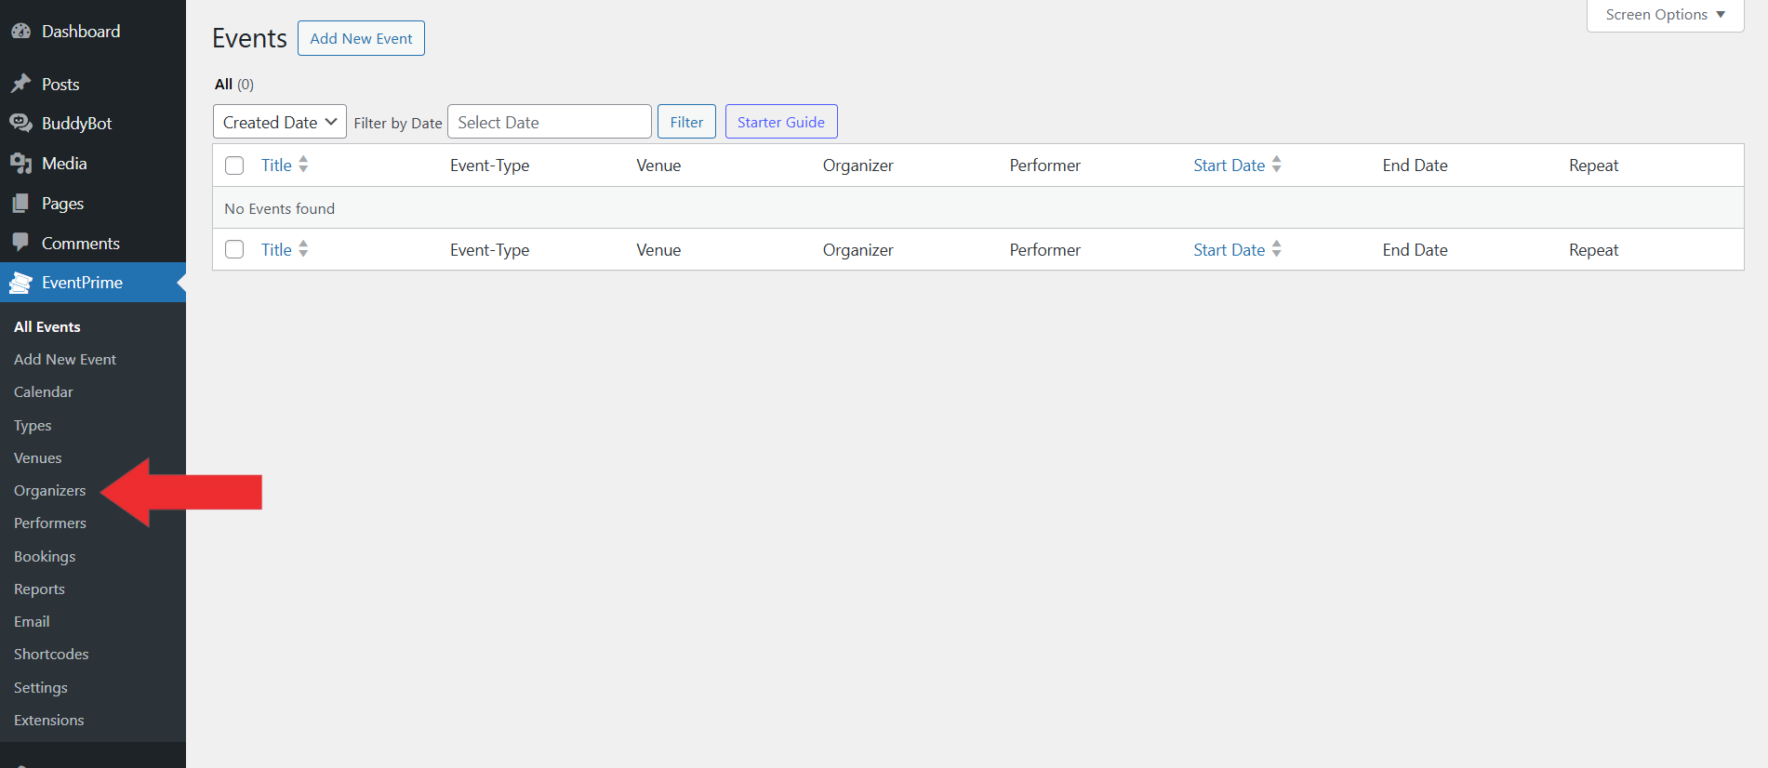Open the Shortcodes submenu item
The width and height of the screenshot is (1768, 768).
click(51, 654)
